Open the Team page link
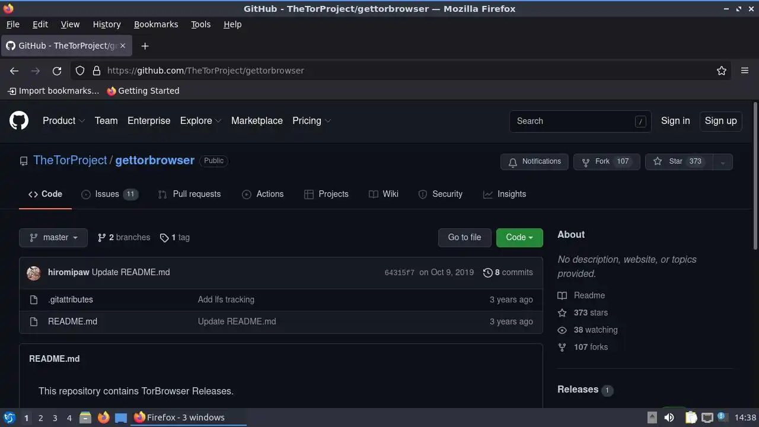This screenshot has width=759, height=427. [106, 120]
